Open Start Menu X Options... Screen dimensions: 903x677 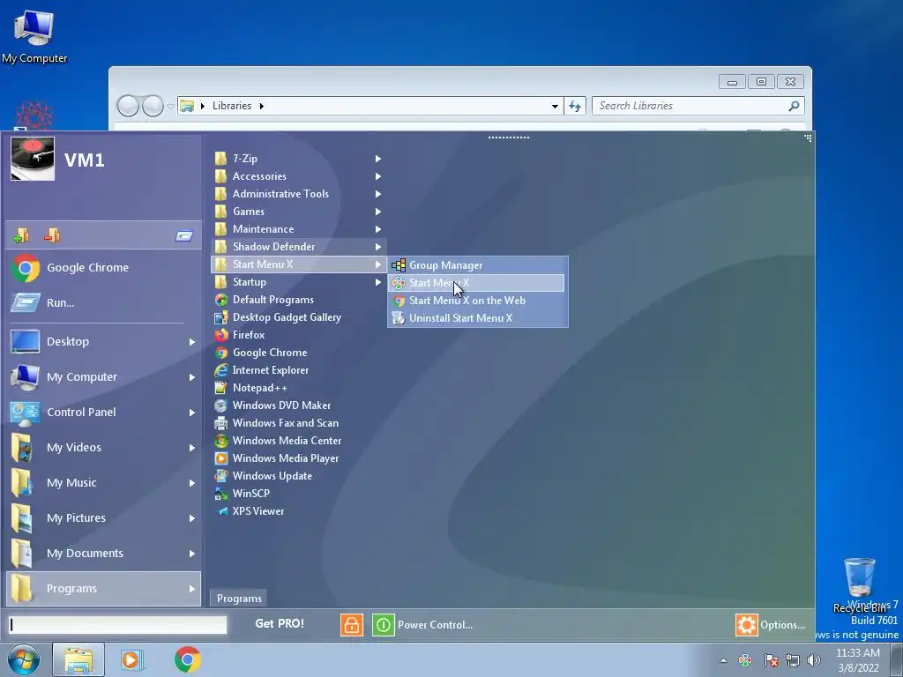(771, 625)
